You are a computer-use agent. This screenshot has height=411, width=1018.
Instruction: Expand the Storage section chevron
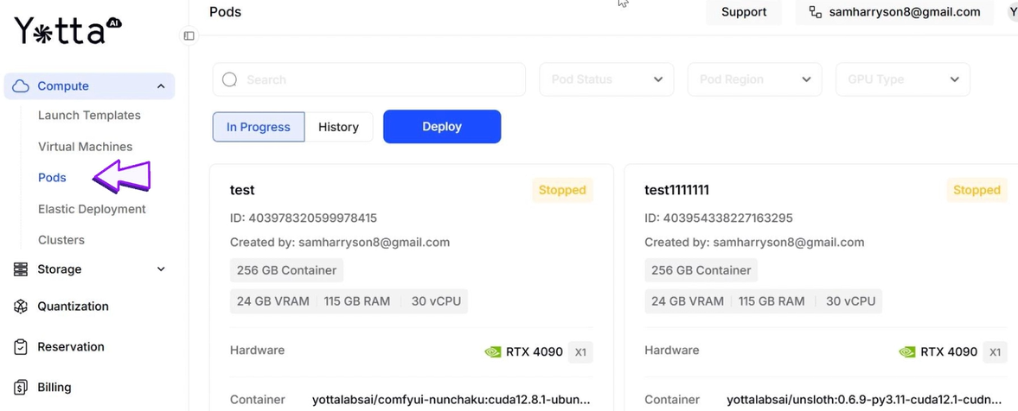tap(161, 269)
